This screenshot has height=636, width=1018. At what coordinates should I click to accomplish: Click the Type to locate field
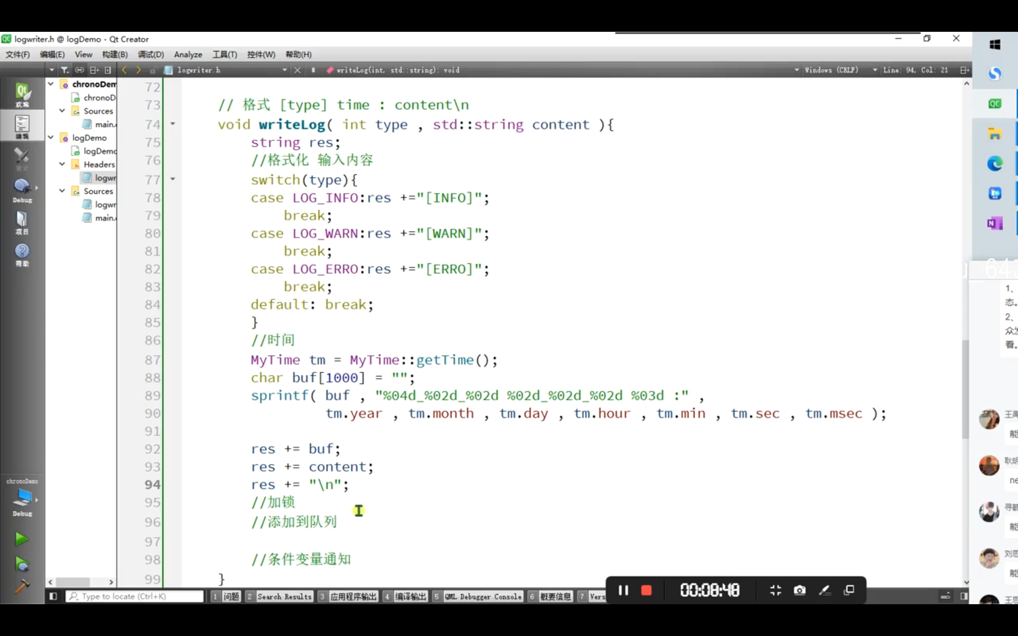135,596
